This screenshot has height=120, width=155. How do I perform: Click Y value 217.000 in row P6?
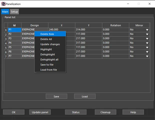click(89, 52)
